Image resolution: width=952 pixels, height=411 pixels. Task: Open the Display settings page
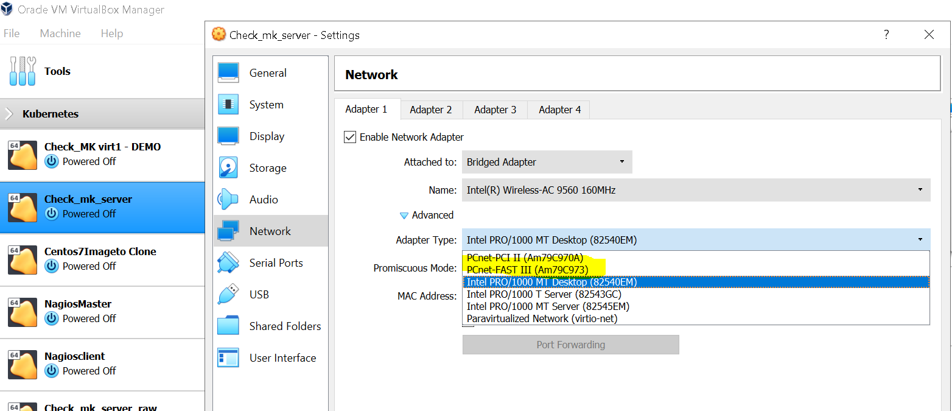click(228, 136)
